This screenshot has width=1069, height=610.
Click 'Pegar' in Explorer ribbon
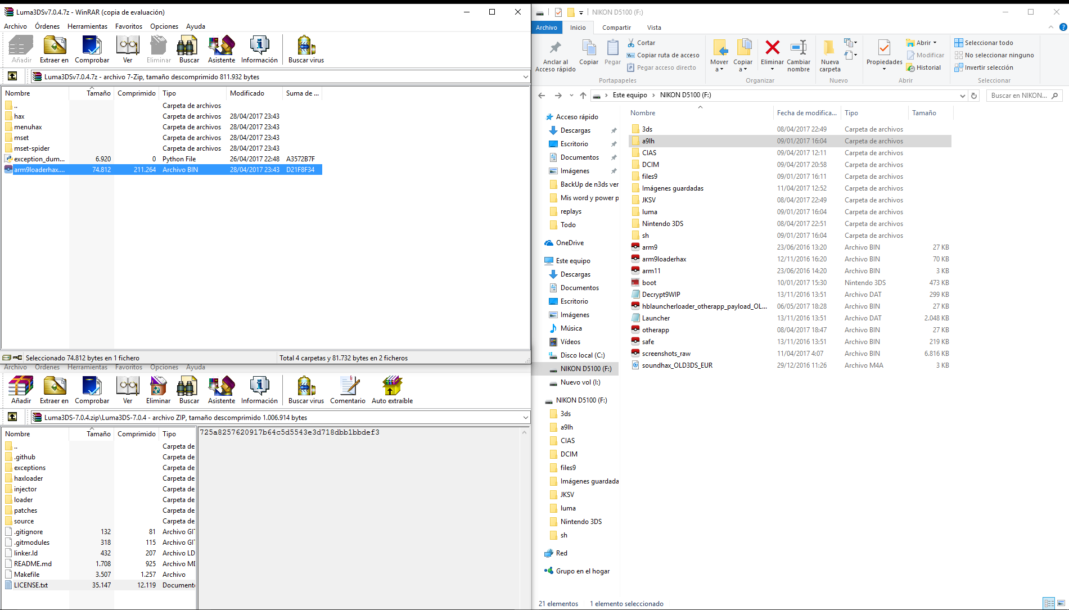(612, 53)
